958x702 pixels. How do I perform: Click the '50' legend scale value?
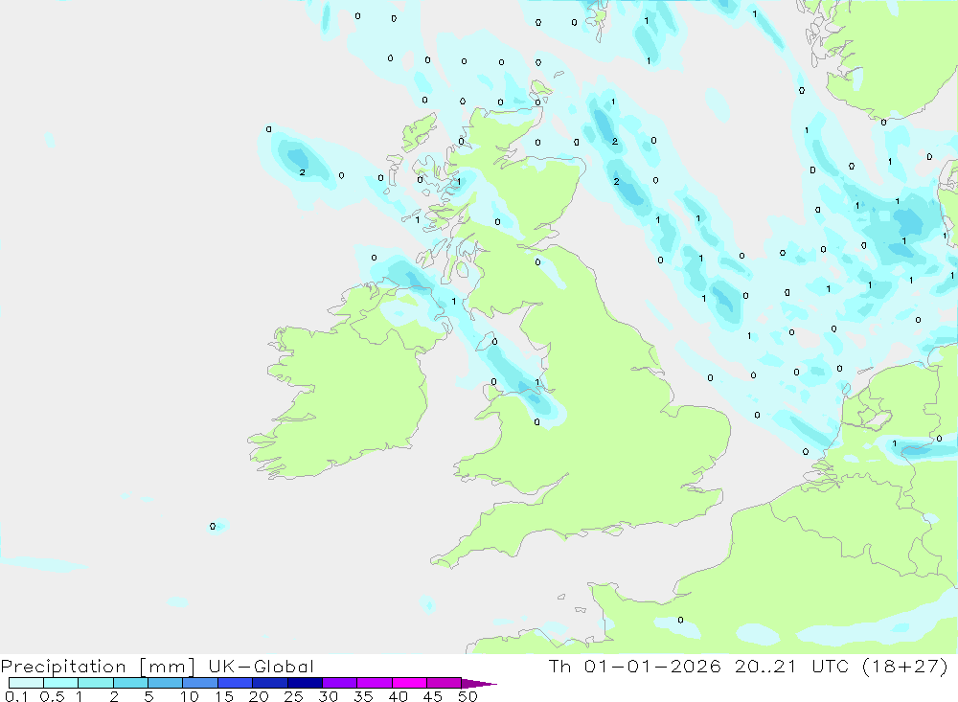[x=468, y=696]
